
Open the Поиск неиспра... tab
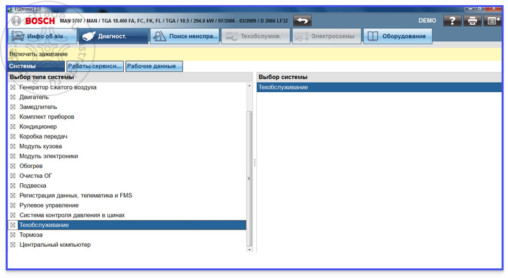coord(184,36)
